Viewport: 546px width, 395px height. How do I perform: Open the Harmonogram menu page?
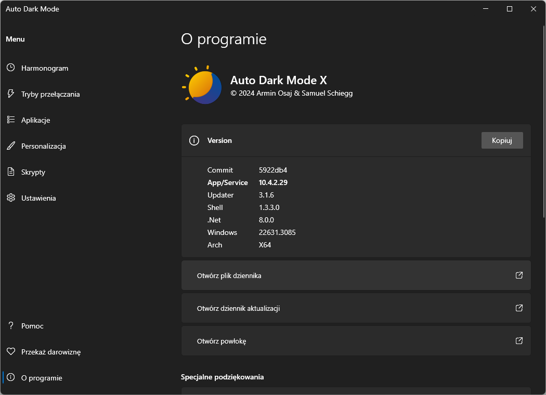[x=45, y=68]
